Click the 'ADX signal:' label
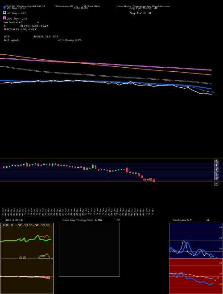 click(11, 40)
